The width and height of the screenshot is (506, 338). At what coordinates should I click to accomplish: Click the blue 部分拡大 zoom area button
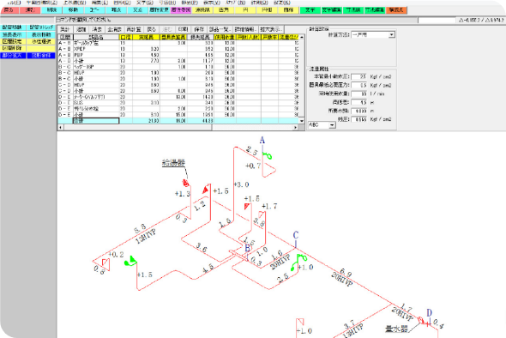click(13, 56)
